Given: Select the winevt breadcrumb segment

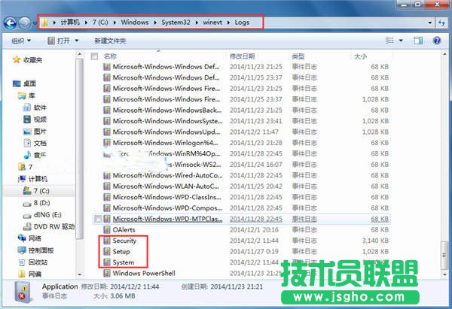Looking at the screenshot, I should pyautogui.click(x=212, y=22).
